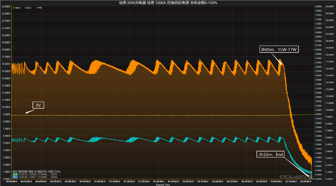
Task: Click the 16.000V voltage axis label
Action: 6,64
